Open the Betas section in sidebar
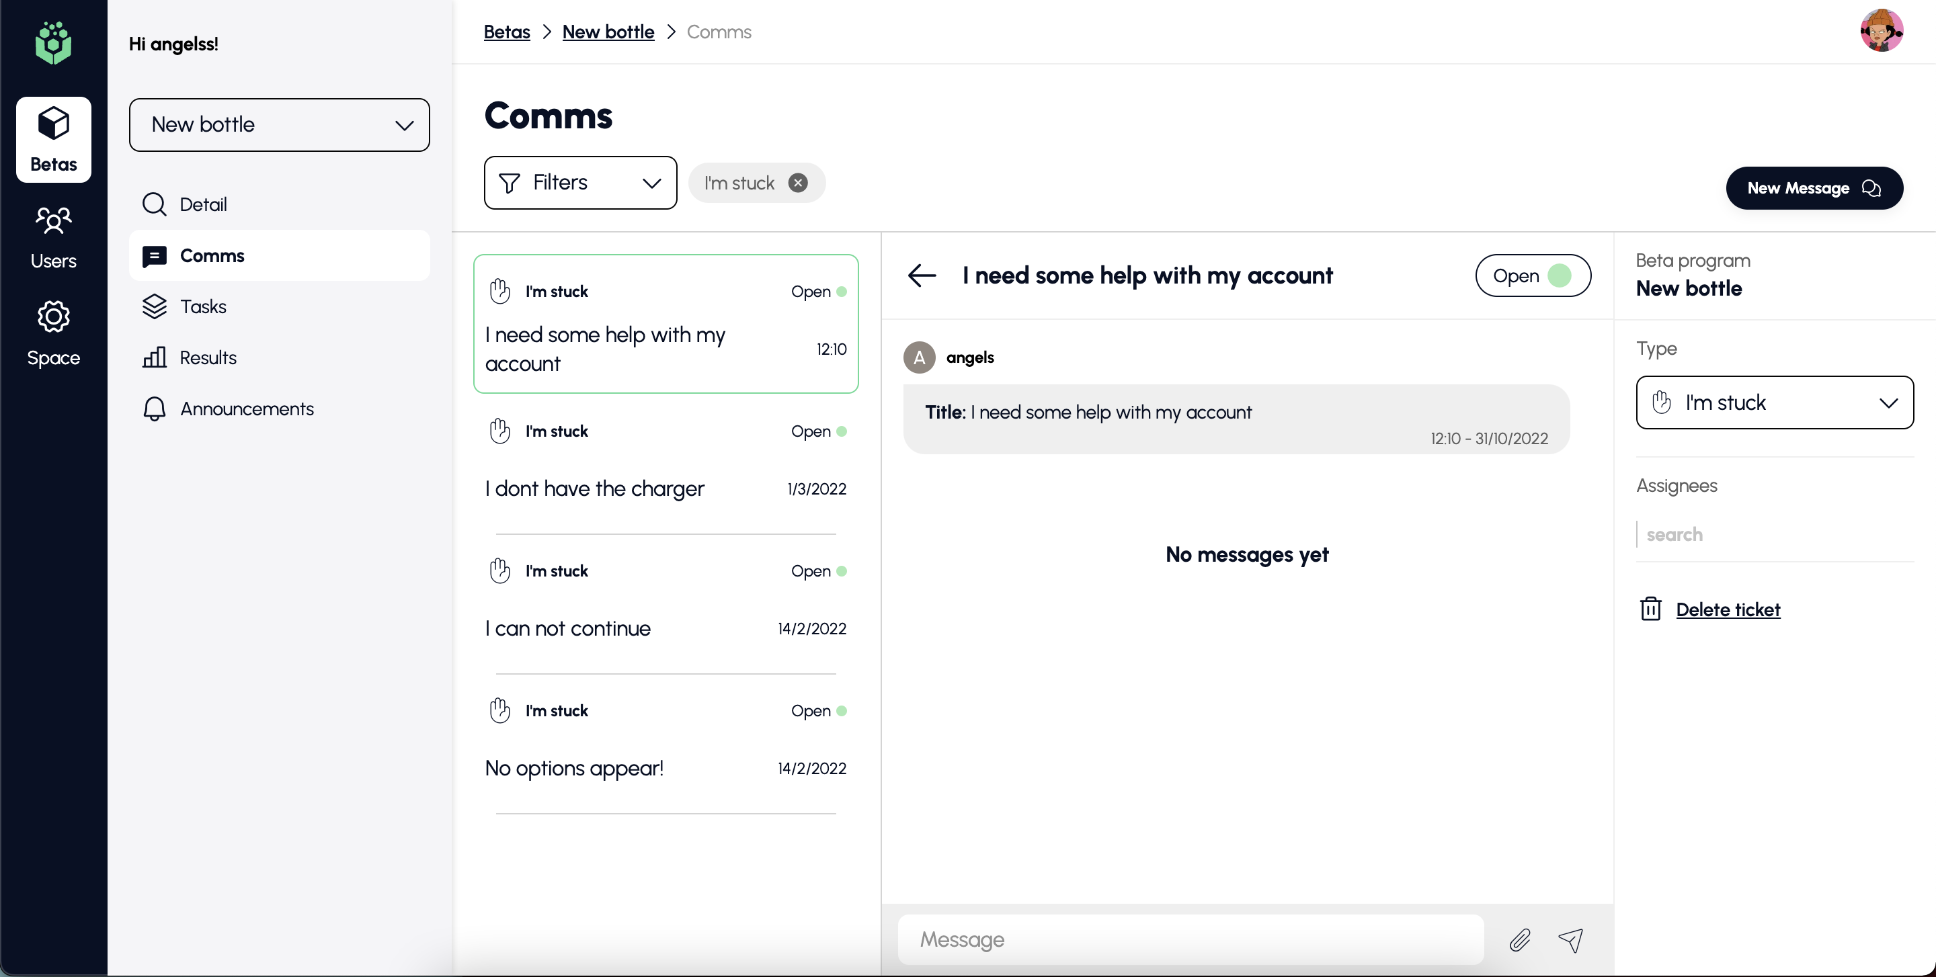1936x977 pixels. click(x=53, y=140)
